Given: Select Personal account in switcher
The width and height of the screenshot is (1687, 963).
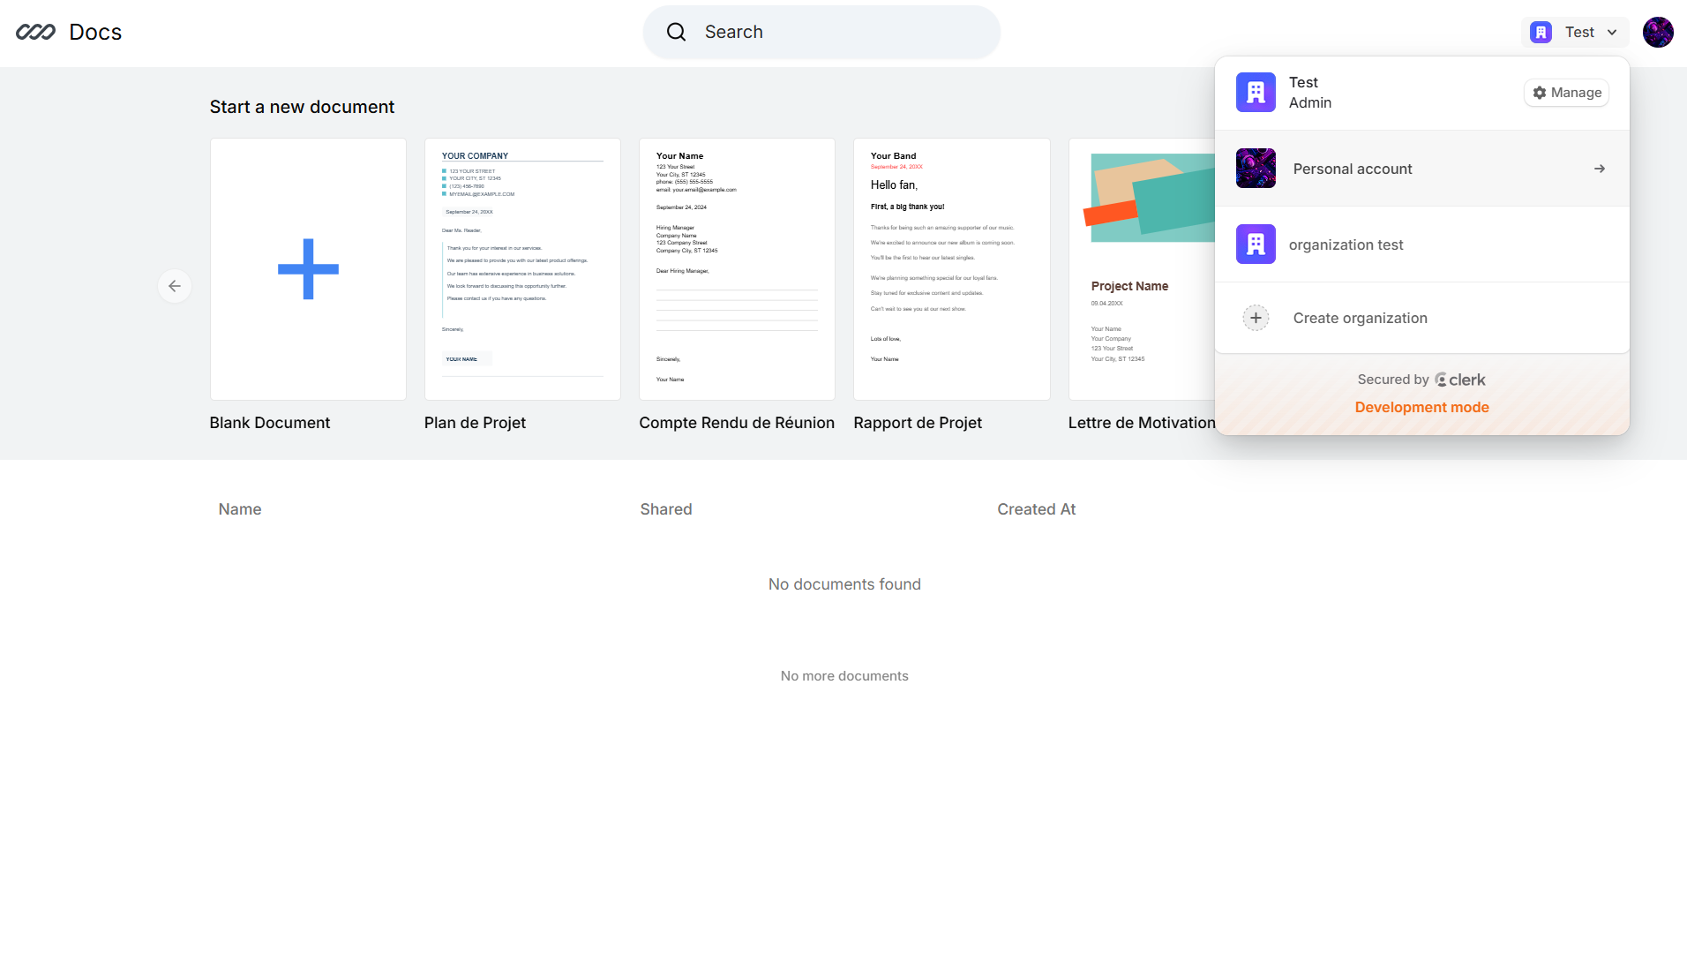Looking at the screenshot, I should click(1352, 169).
